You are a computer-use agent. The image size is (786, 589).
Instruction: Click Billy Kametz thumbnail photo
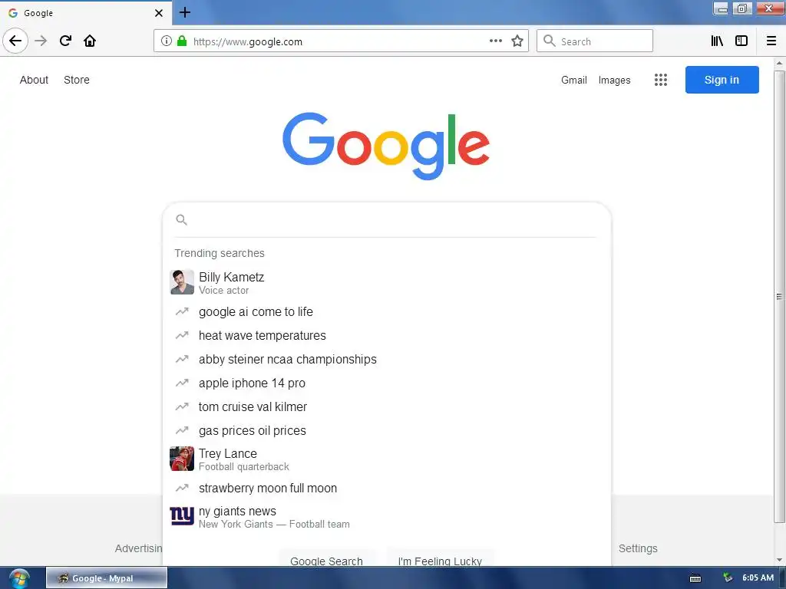point(182,282)
